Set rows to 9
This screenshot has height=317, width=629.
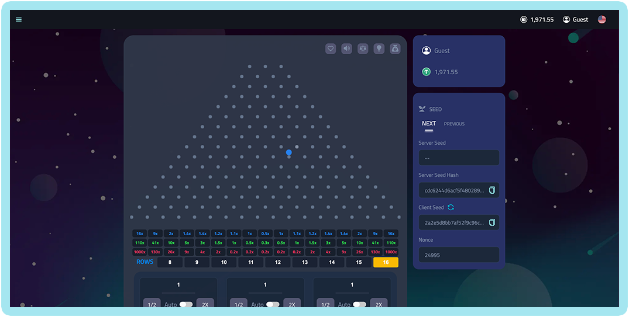[x=197, y=262]
